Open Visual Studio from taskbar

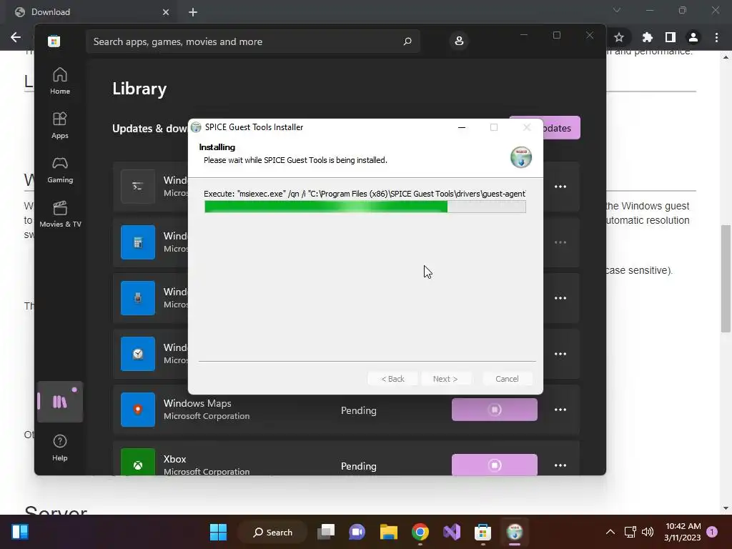[x=452, y=532]
